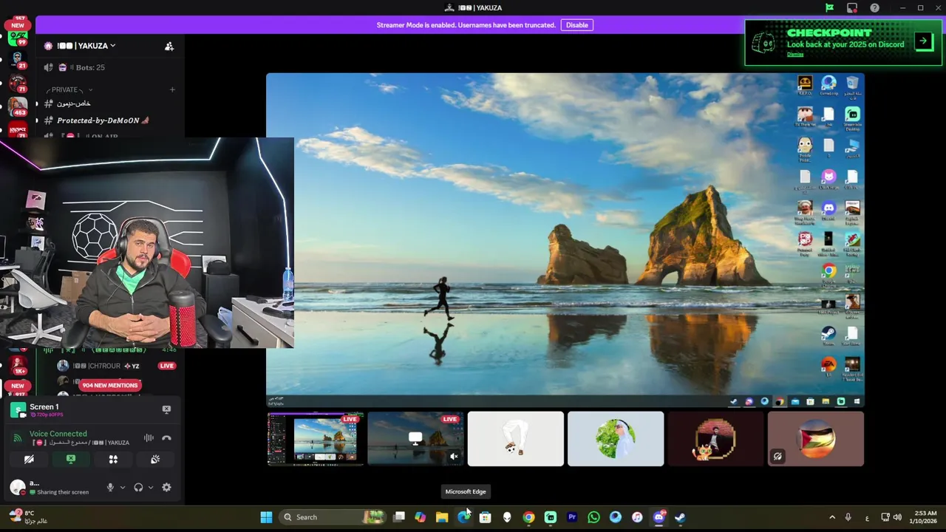The image size is (946, 532).
Task: Select first LIVE stream thumbnail
Action: pyautogui.click(x=316, y=439)
